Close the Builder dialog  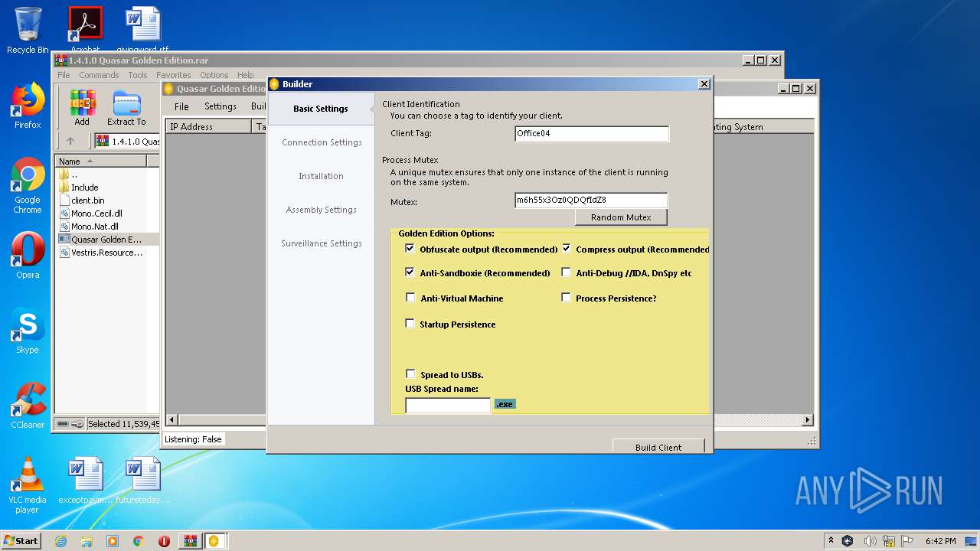pyautogui.click(x=704, y=84)
